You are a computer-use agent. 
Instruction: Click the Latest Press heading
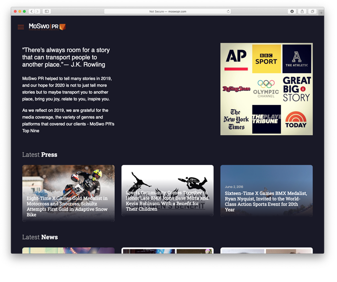[40, 155]
